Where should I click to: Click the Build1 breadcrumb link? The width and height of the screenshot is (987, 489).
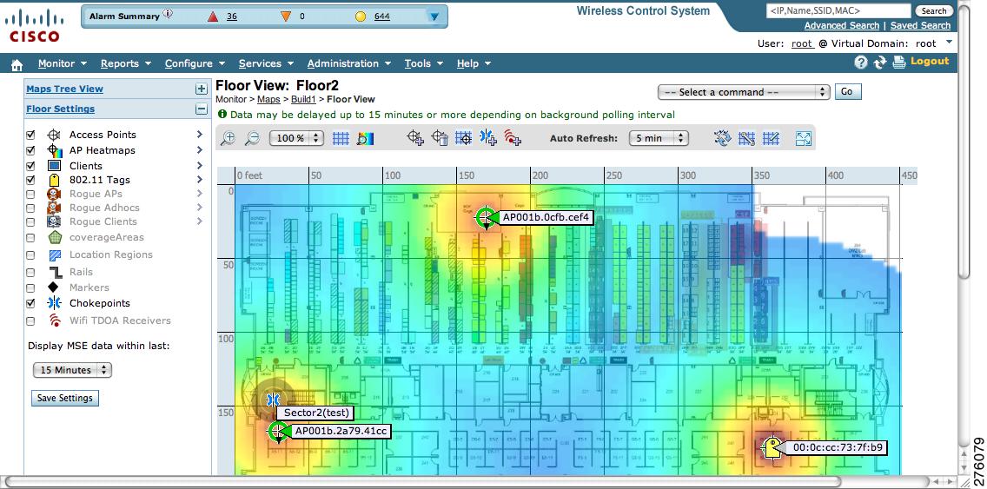point(302,99)
